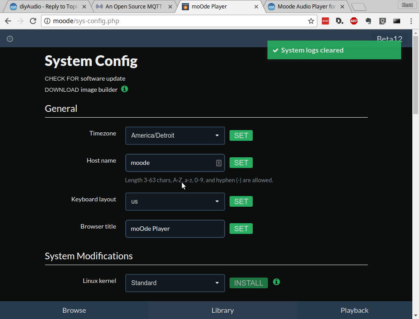Click the System logs cleared notification

coord(334,50)
